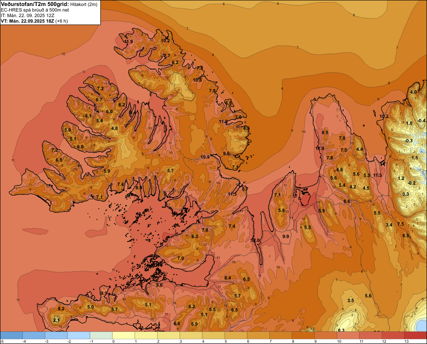Screen dimensions: 427x344
Task: Click the legend swatch between 12 and 13
Action: pos(393,335)
